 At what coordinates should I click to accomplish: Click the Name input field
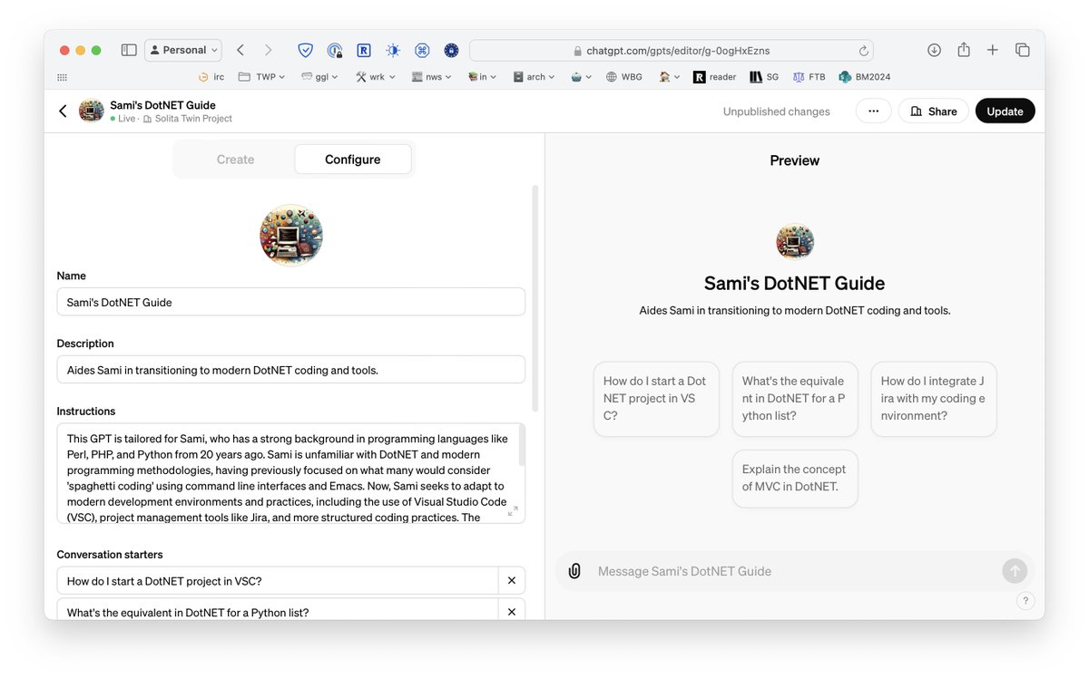pyautogui.click(x=290, y=302)
